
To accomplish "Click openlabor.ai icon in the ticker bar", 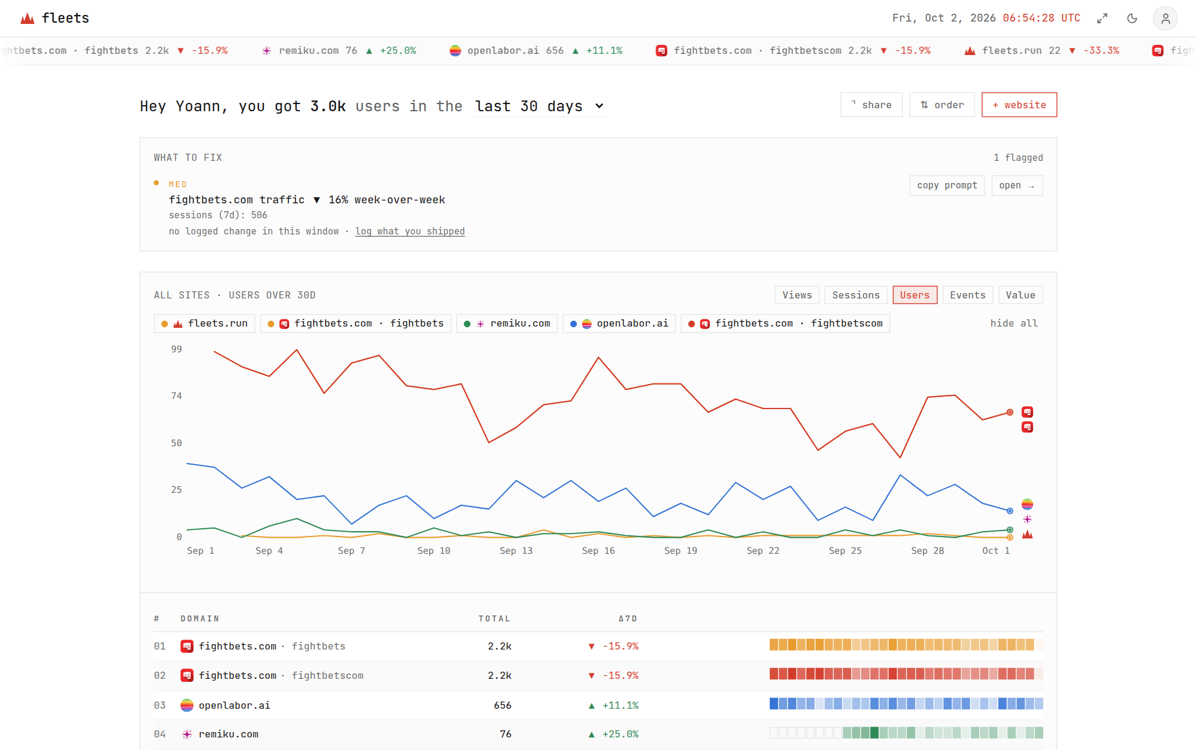I will coord(455,51).
